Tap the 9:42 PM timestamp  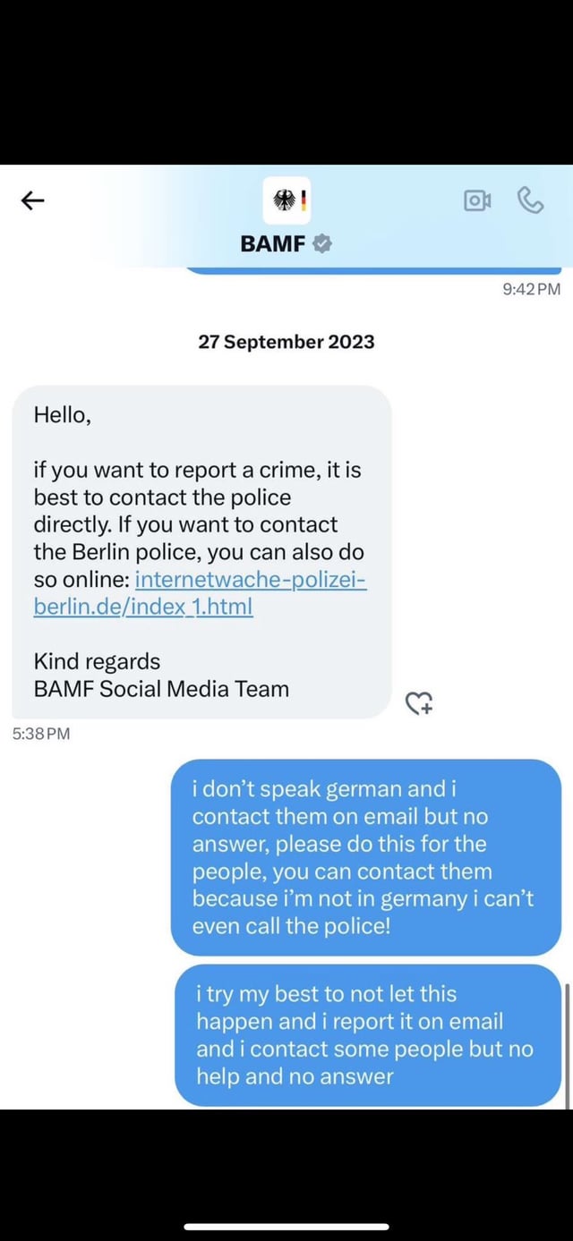[x=532, y=289]
